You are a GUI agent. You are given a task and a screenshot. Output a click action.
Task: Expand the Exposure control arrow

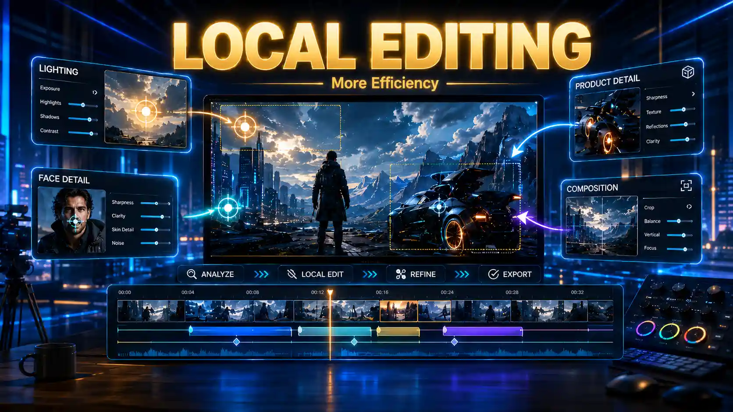(95, 92)
